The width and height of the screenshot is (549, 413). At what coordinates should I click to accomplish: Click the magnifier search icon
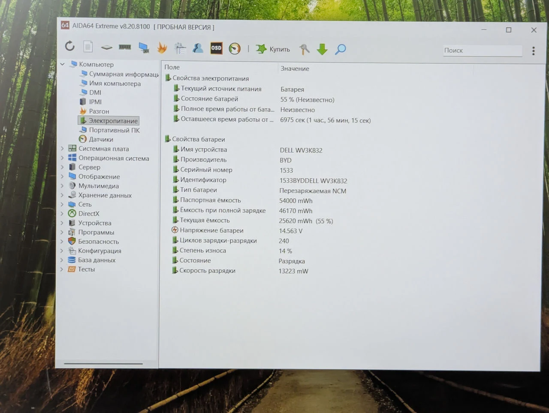coord(341,49)
